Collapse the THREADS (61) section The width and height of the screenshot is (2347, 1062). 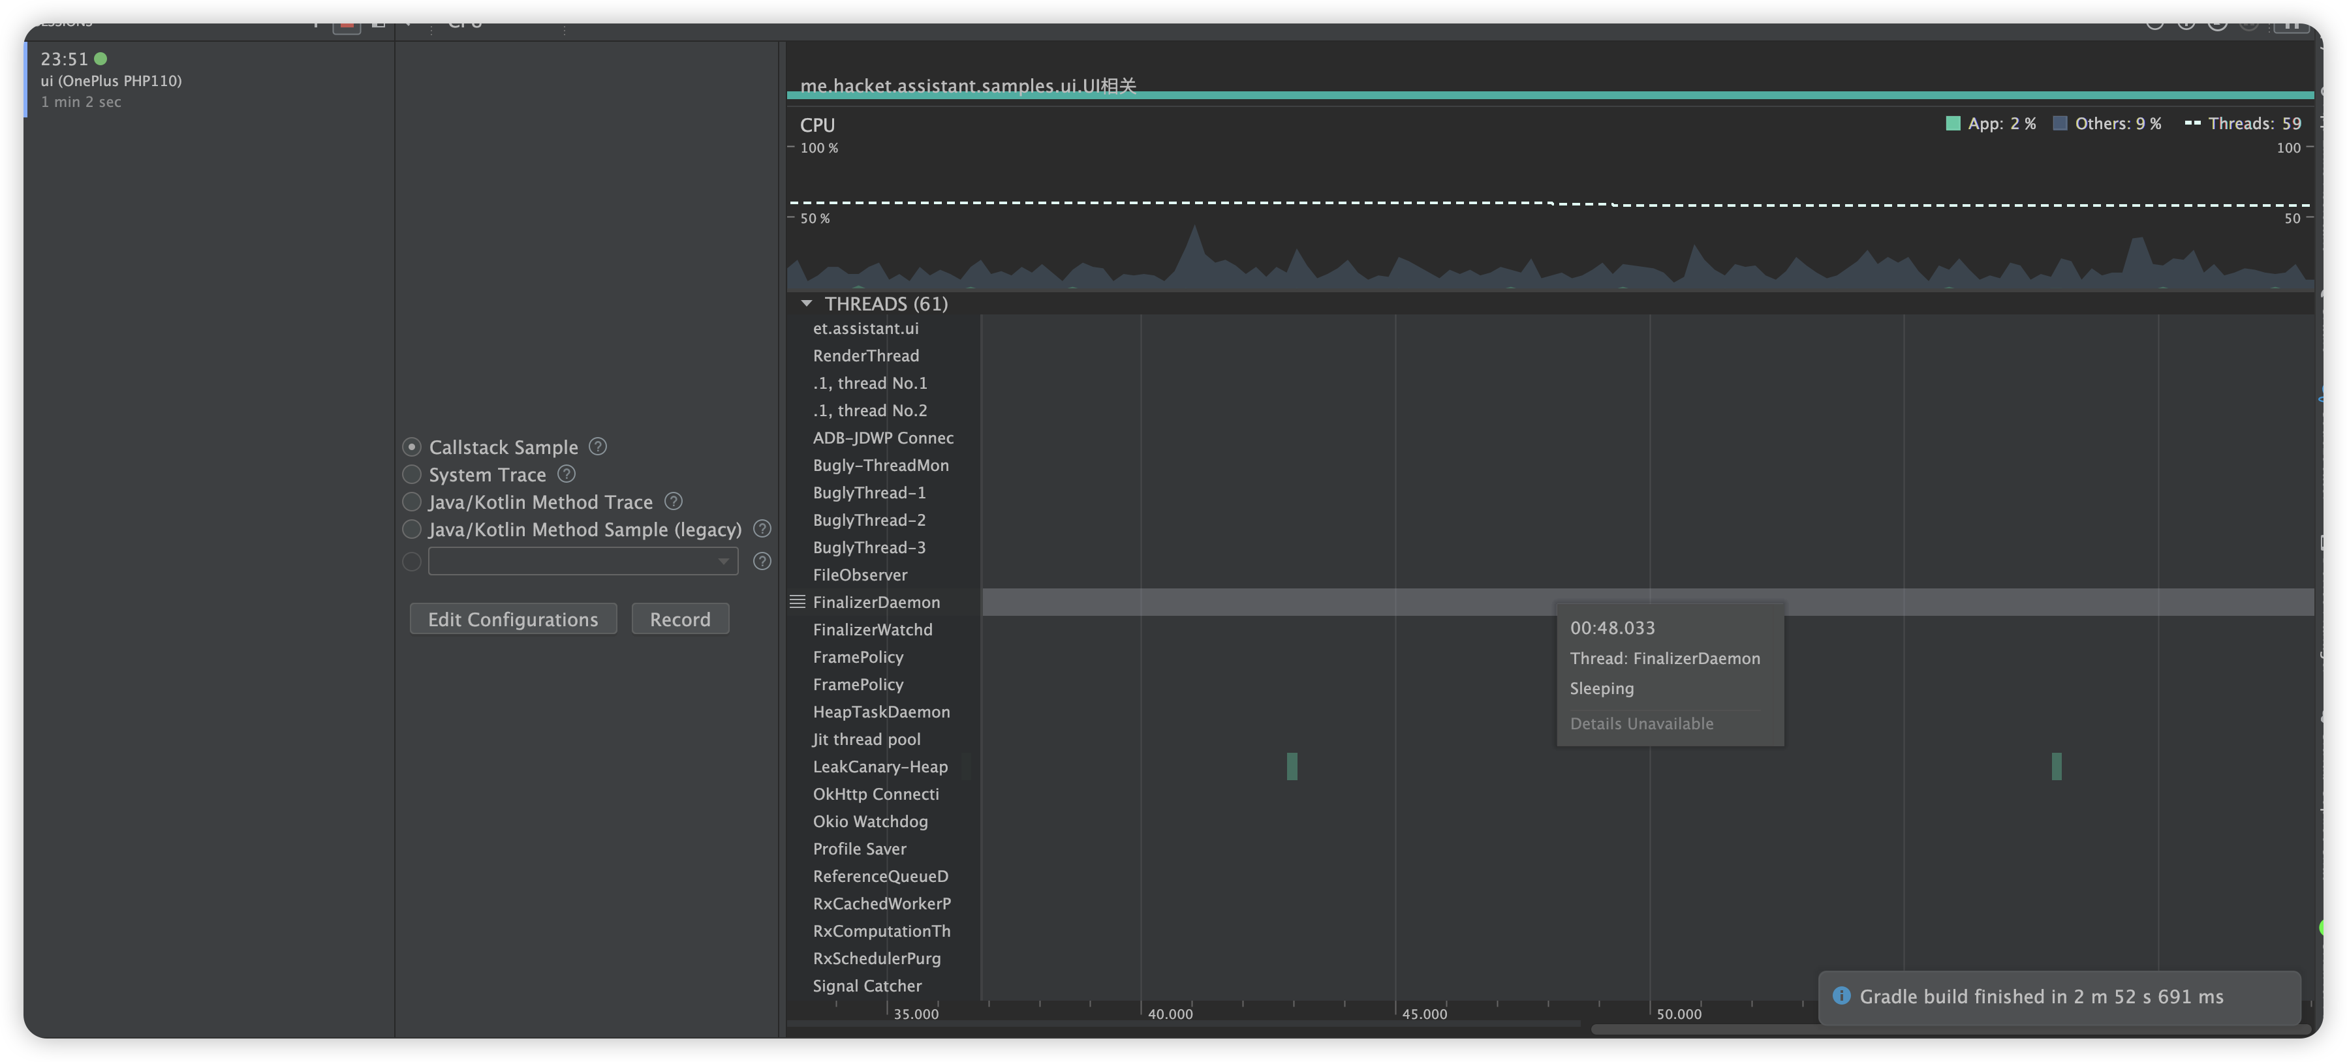coord(806,303)
